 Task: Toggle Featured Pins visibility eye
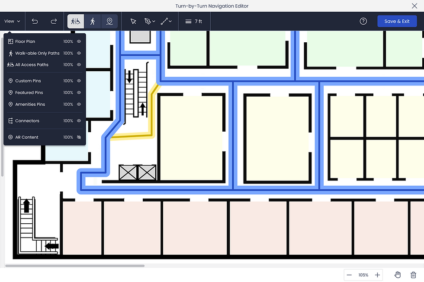click(x=79, y=92)
